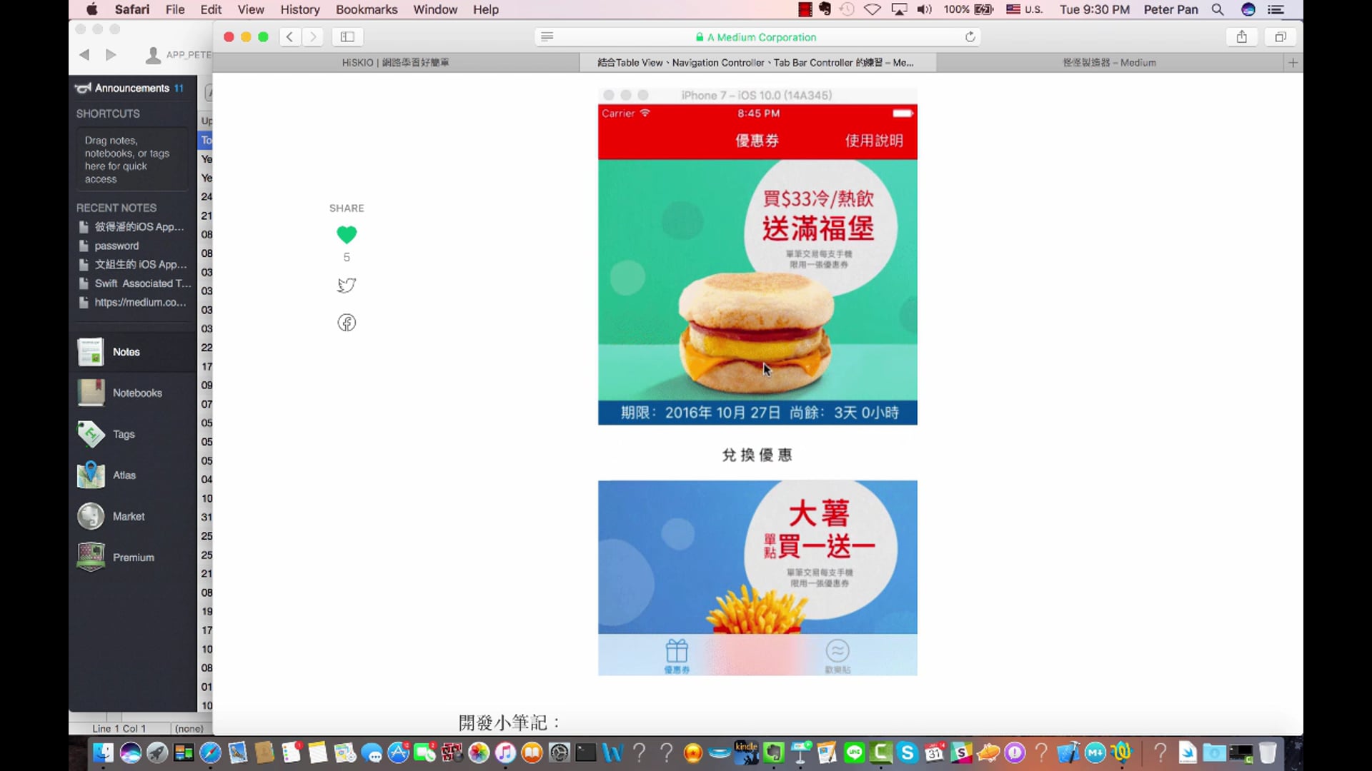This screenshot has width=1372, height=771.
Task: Open the input source menu (U.S. flag)
Action: click(1013, 9)
